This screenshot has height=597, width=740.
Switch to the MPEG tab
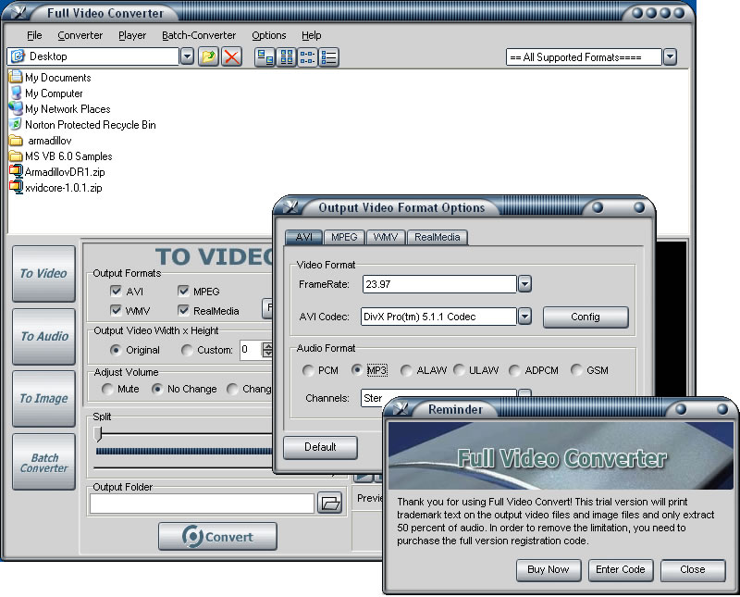point(344,237)
